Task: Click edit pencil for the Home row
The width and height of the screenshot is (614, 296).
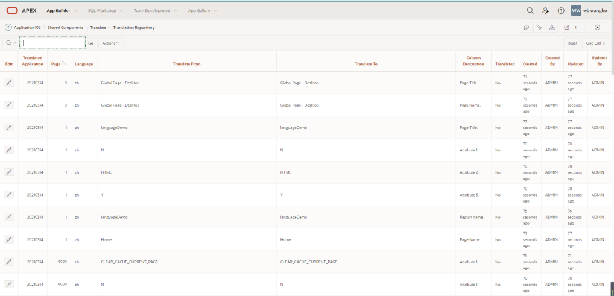Action: coord(9,239)
